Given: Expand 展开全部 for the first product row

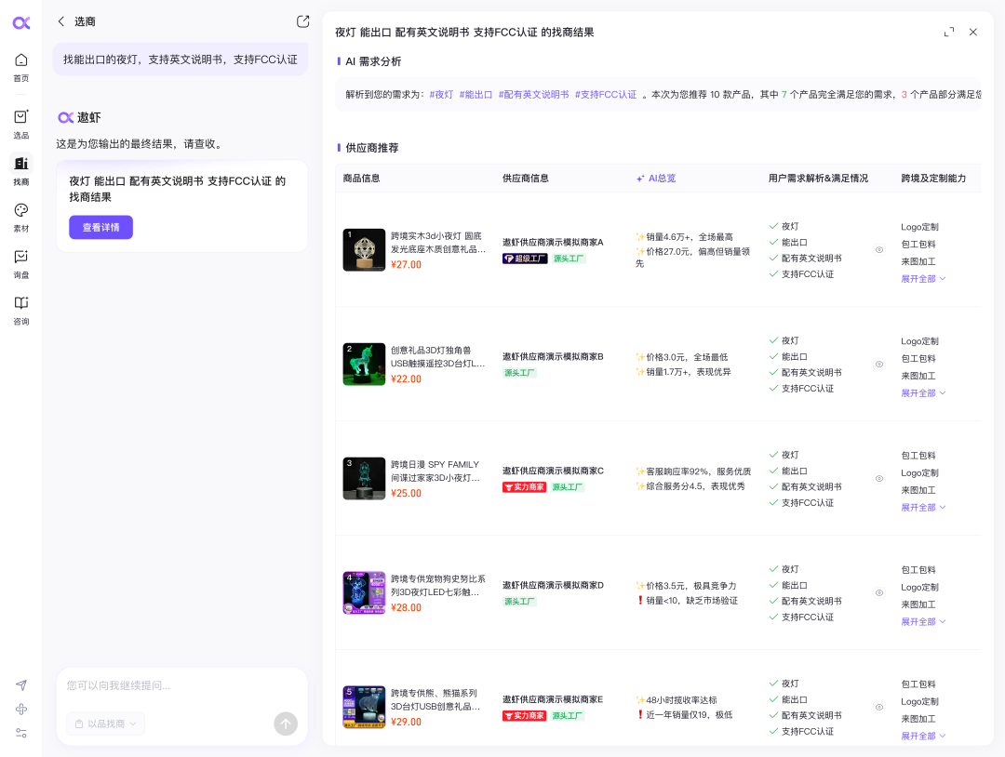Looking at the screenshot, I should point(922,279).
